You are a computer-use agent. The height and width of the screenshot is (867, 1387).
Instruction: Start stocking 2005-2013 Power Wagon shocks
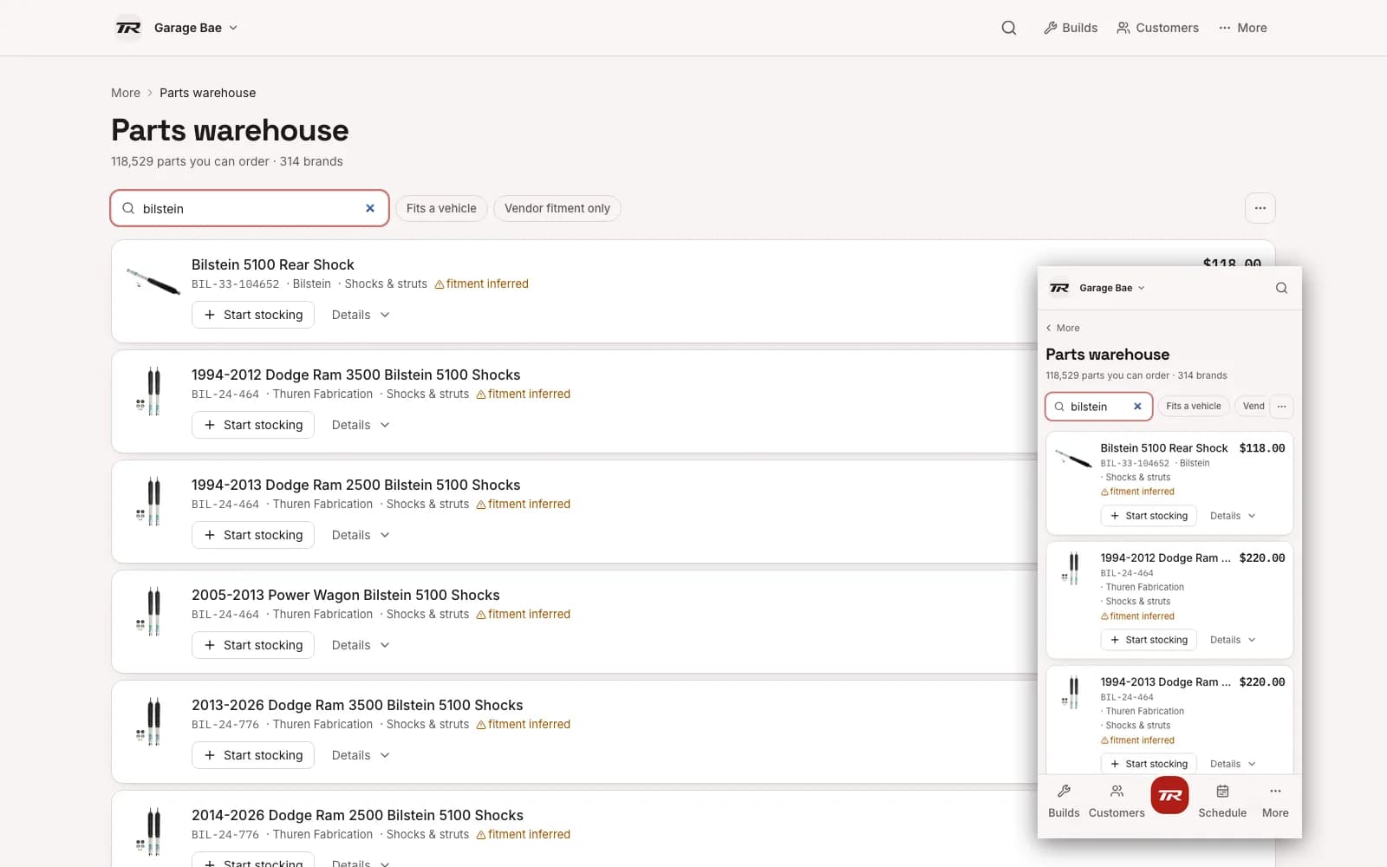pos(253,645)
